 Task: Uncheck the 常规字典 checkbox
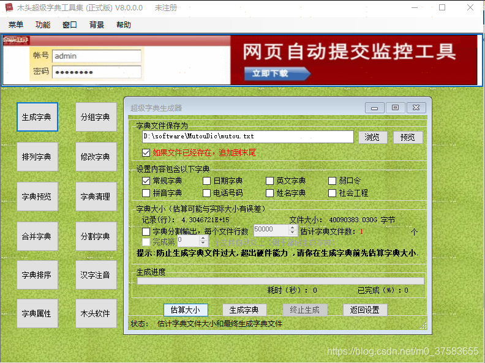pyautogui.click(x=146, y=181)
